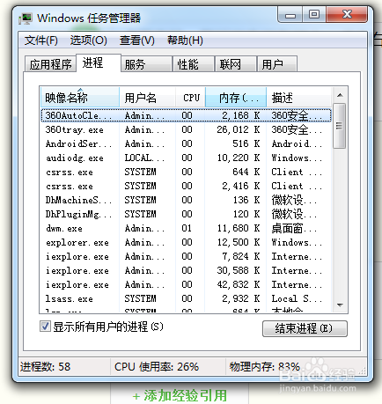The image size is (382, 404).
Task: Click the Task Manager title bar icon
Action: click(x=26, y=18)
